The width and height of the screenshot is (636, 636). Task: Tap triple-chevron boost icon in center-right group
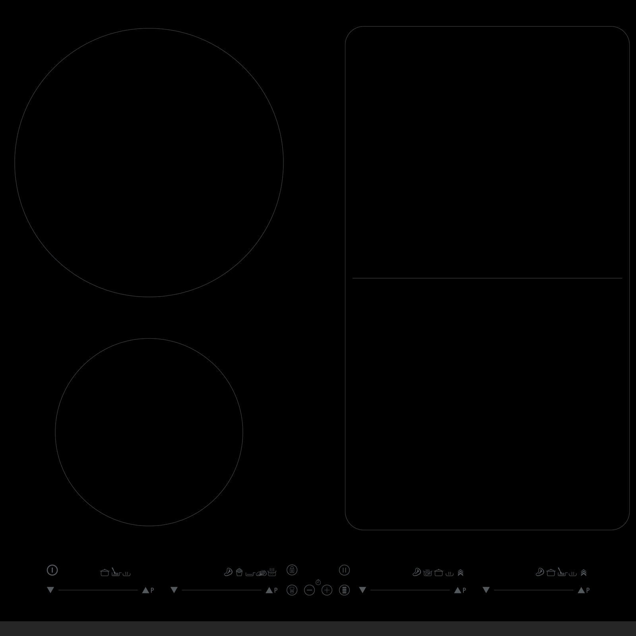click(x=460, y=572)
